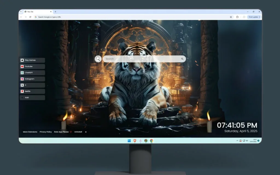The width and height of the screenshot is (280, 175).
Task: Open the tab search dropdown arrow
Action: pos(21,11)
